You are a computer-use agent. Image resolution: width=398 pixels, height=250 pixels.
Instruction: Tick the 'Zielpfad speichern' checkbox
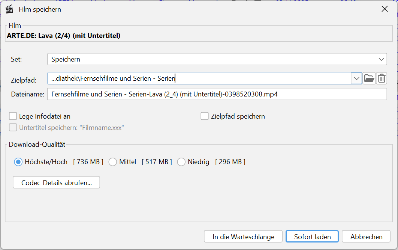(x=205, y=116)
